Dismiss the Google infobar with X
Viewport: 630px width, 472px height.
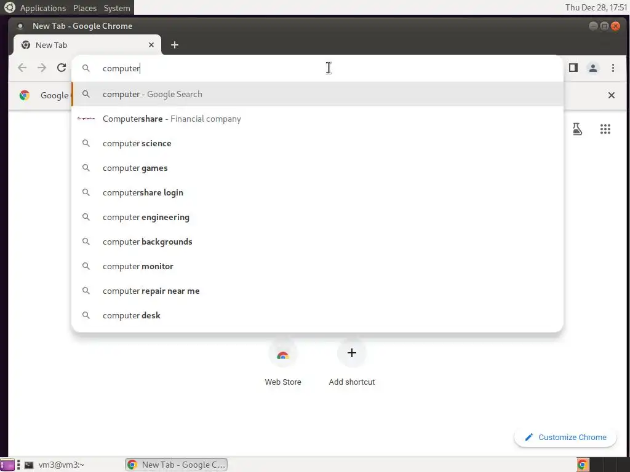611,95
